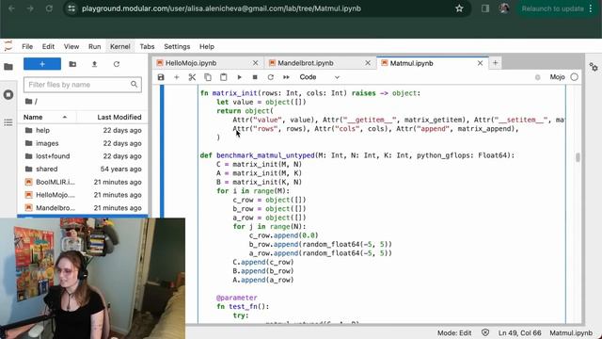602x339 pixels.
Task: Upload files with the upload icon
Action: tap(94, 64)
